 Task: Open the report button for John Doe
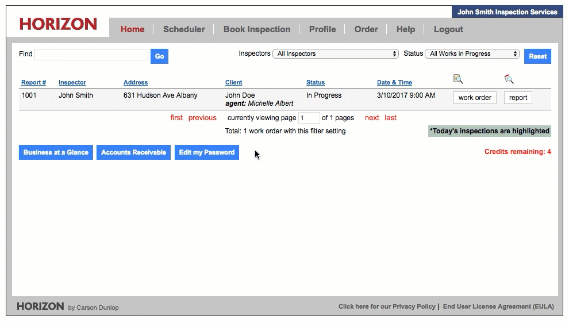pyautogui.click(x=518, y=98)
